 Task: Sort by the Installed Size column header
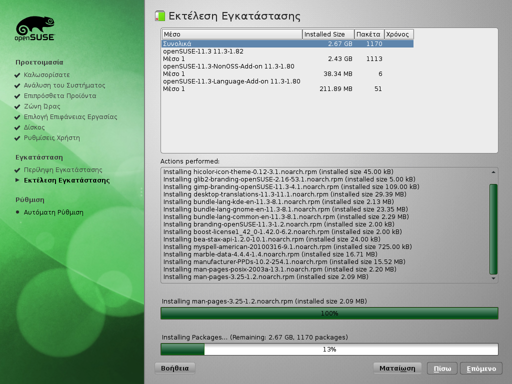click(x=328, y=34)
